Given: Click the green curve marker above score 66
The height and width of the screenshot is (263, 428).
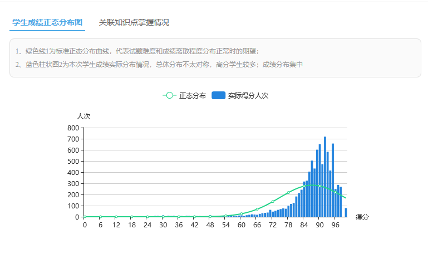Looking at the screenshot, I should (x=257, y=210).
